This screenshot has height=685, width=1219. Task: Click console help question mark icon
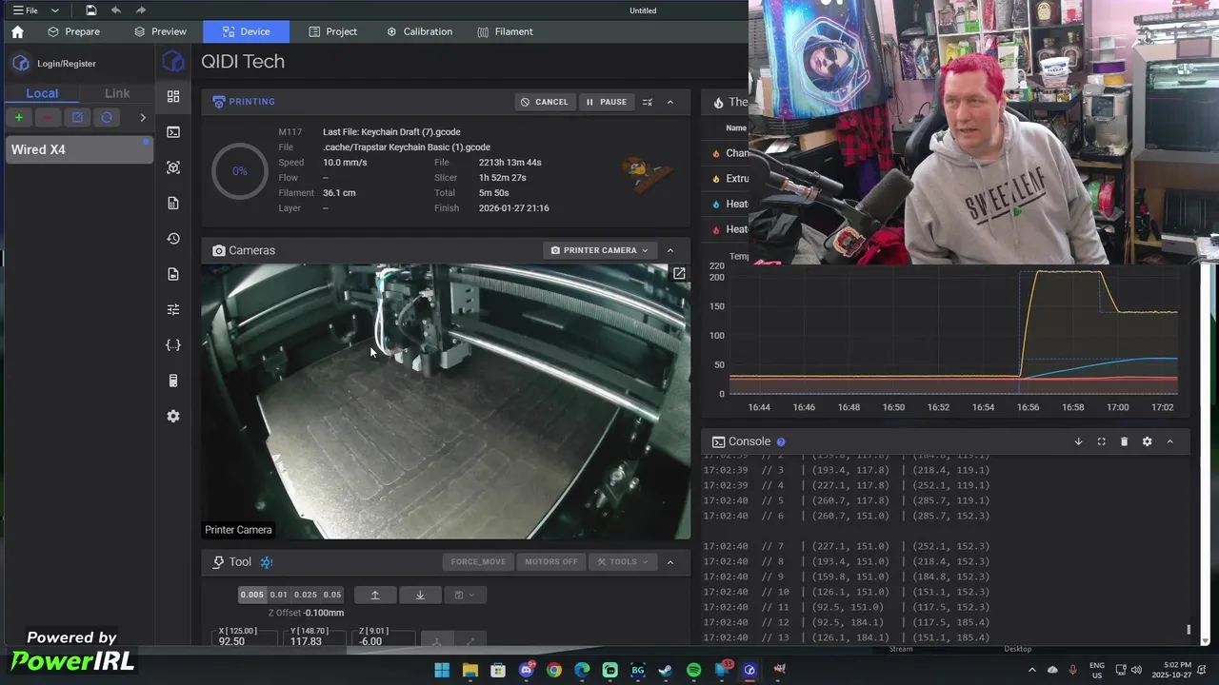(x=781, y=441)
